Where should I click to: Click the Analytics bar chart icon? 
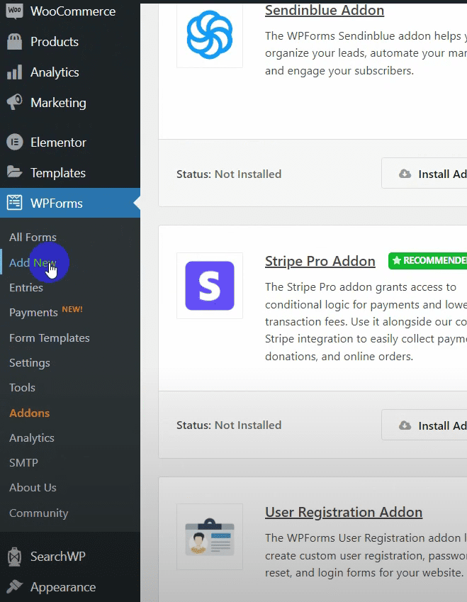14,72
